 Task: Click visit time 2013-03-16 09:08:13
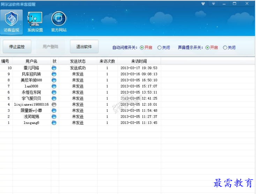139,74
